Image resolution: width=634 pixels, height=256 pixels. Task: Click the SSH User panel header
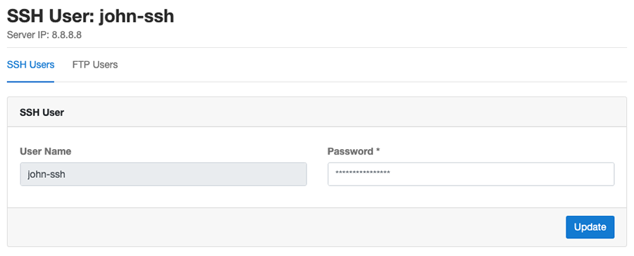pos(317,113)
